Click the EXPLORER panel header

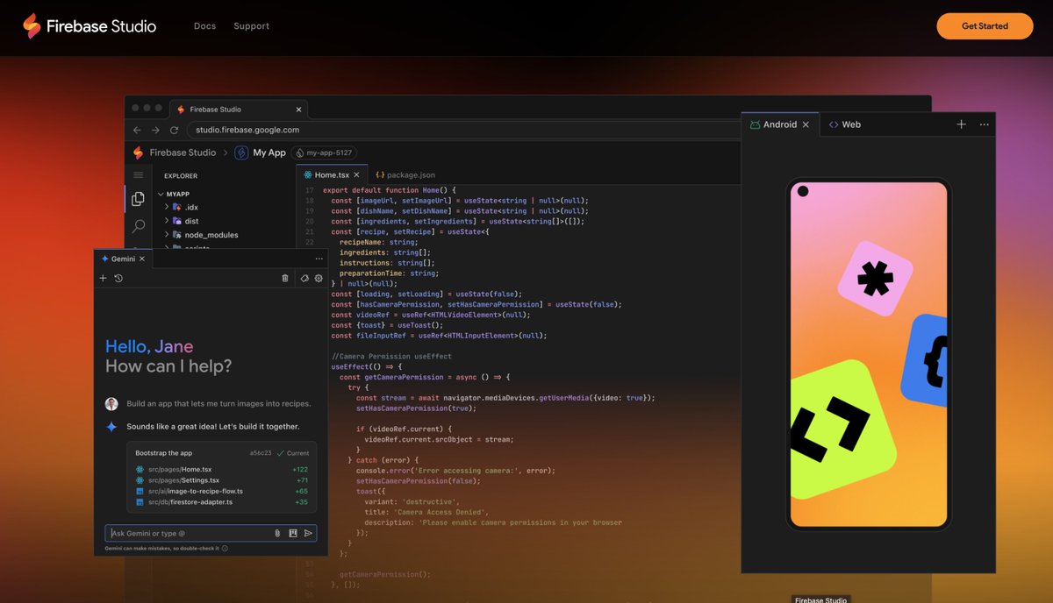tap(181, 176)
